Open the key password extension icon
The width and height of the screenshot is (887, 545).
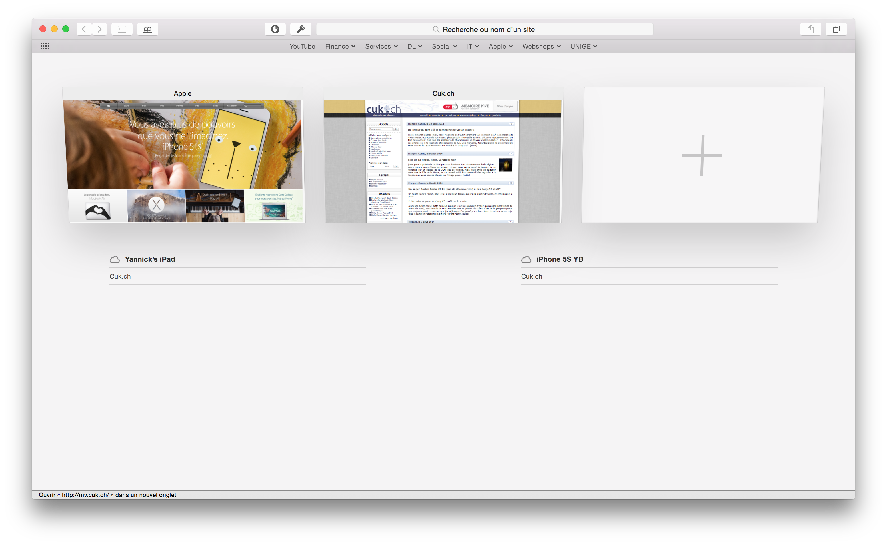pyautogui.click(x=301, y=29)
